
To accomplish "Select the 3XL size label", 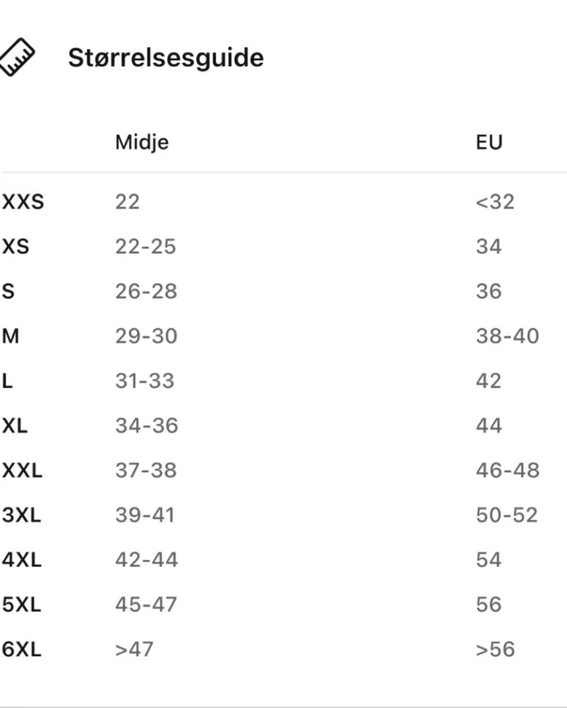I will [22, 515].
